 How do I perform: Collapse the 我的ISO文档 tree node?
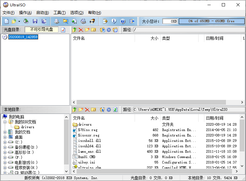point(5,122)
